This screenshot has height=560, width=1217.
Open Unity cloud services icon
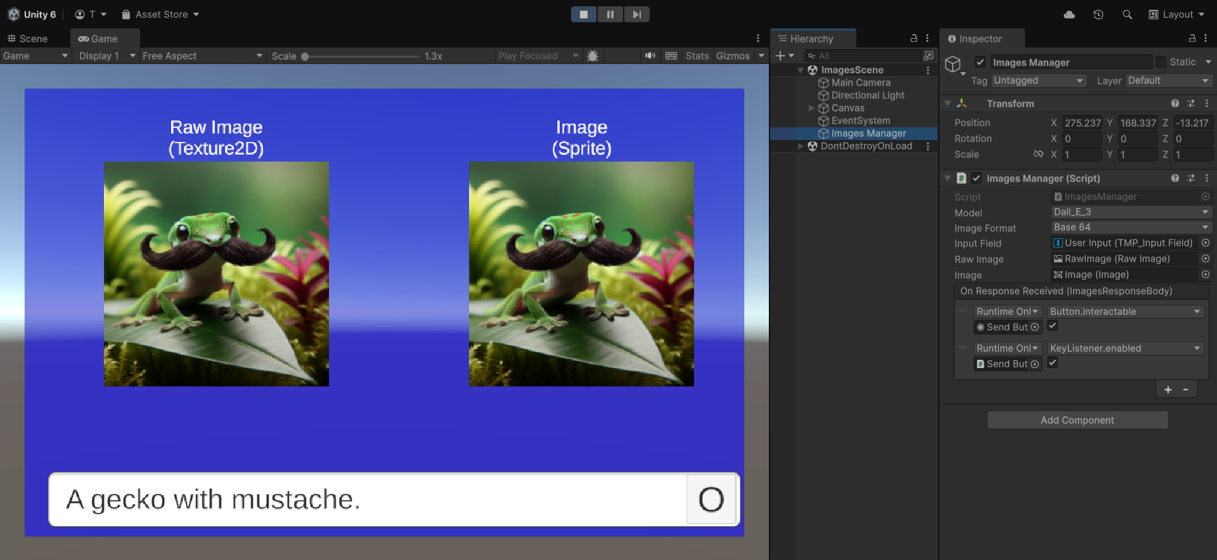(x=1069, y=15)
